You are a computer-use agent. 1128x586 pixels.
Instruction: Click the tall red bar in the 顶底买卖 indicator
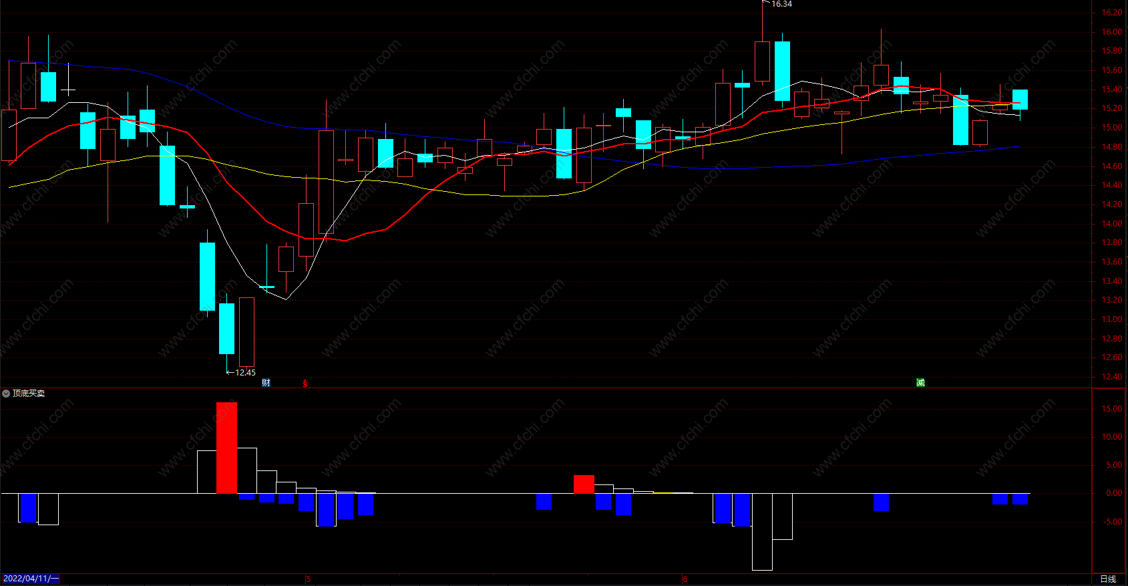tap(226, 448)
